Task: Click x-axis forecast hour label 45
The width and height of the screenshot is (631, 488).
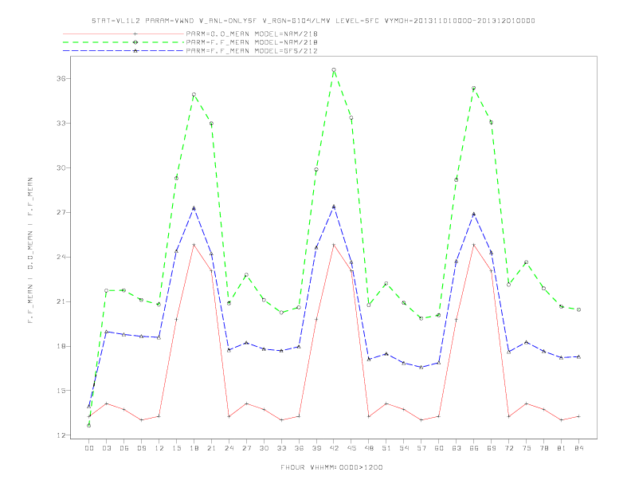Action: 351,448
